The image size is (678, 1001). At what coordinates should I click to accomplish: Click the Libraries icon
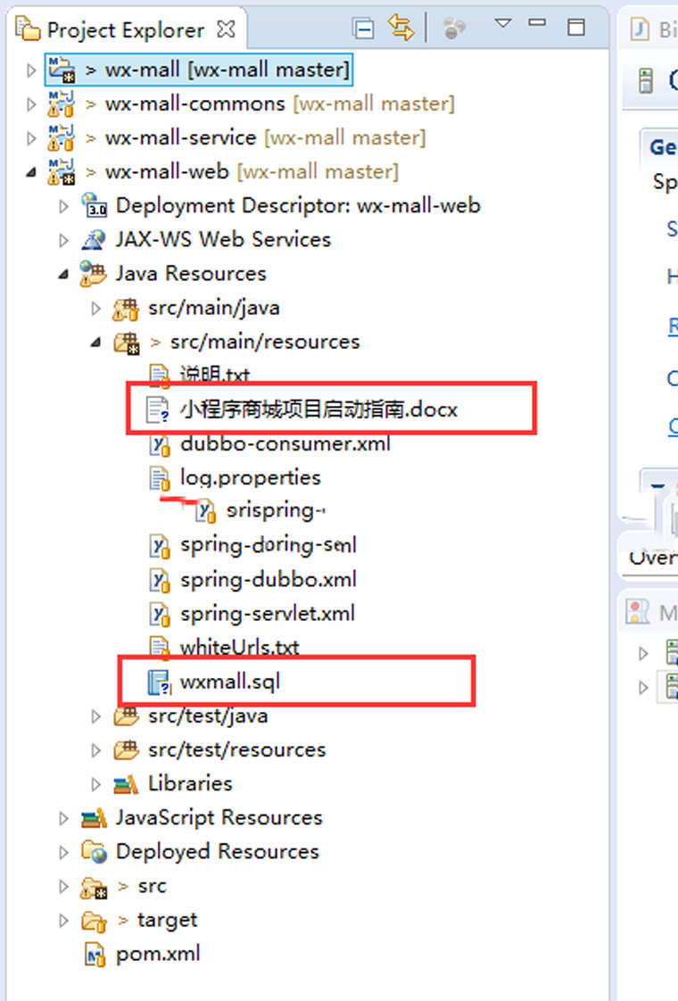[126, 784]
